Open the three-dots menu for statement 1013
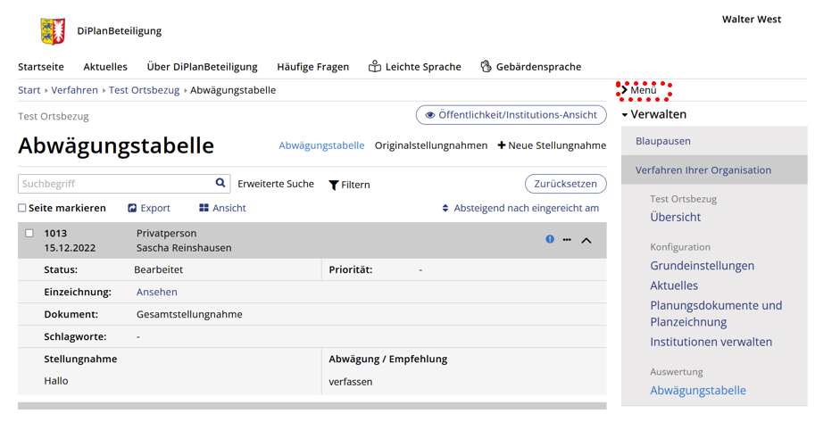The height and width of the screenshot is (430, 815). [x=567, y=240]
